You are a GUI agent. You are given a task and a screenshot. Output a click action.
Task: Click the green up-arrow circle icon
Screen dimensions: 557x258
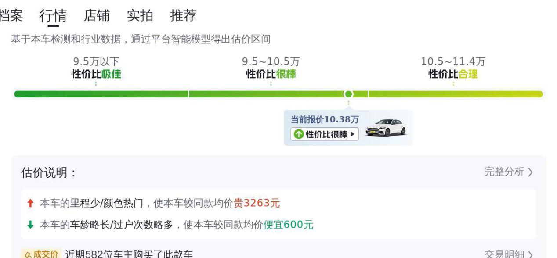coord(299,134)
